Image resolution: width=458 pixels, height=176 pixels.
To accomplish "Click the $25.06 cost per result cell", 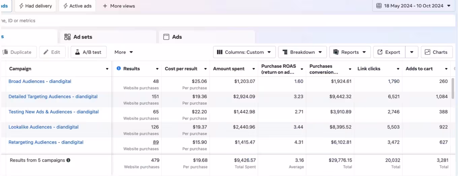I will tap(199, 81).
